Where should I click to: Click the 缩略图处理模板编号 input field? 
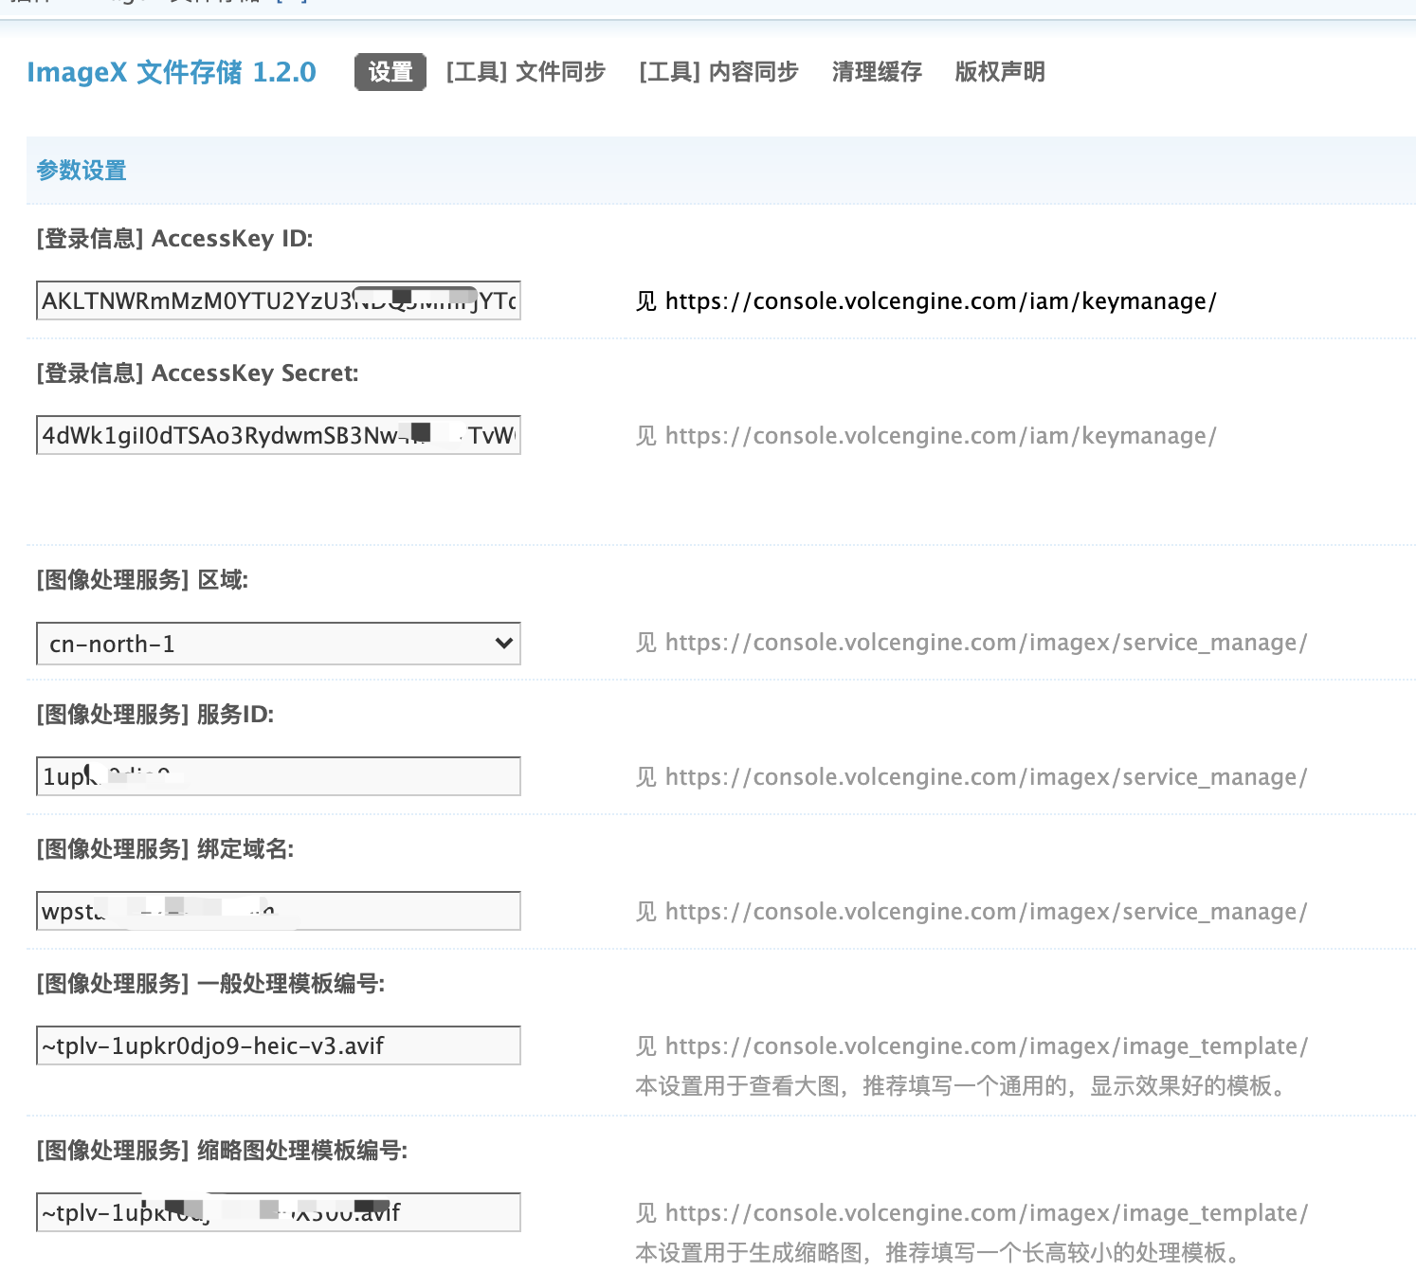279,1212
